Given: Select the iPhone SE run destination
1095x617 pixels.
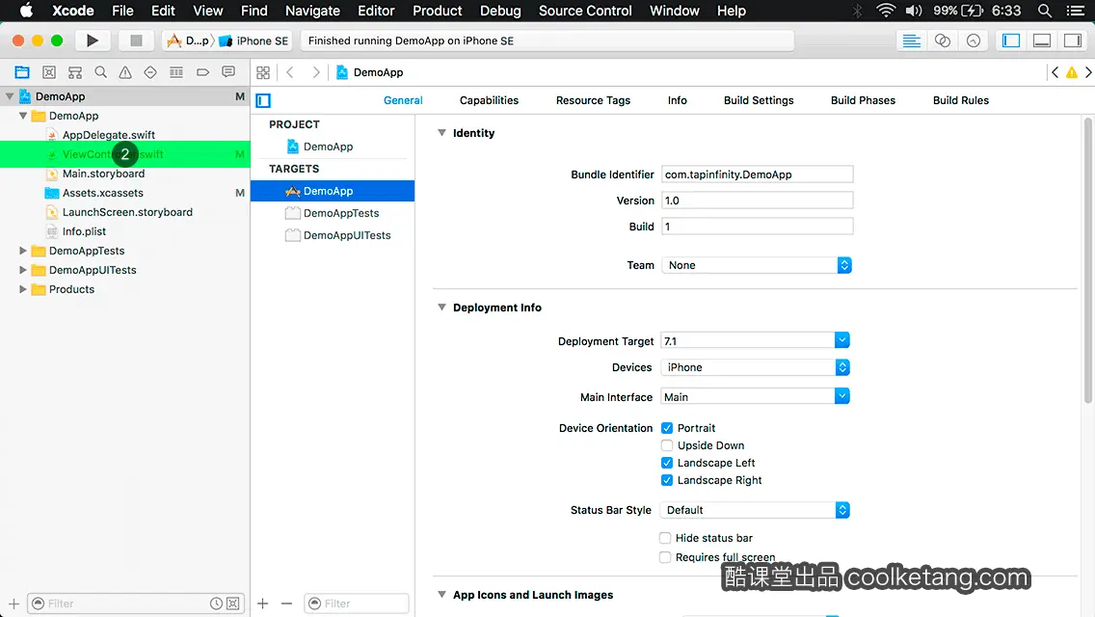Looking at the screenshot, I should point(254,40).
